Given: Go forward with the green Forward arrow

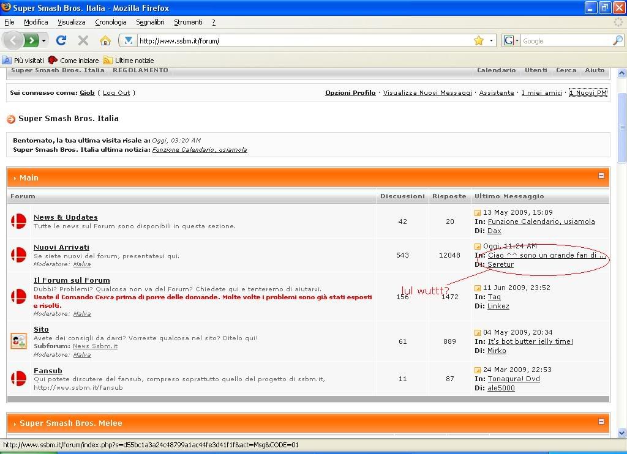Looking at the screenshot, I should pos(31,40).
